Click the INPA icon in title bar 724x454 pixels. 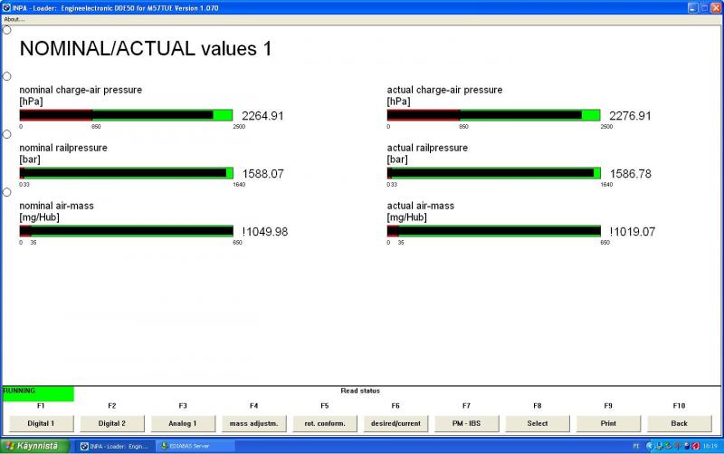click(6, 6)
